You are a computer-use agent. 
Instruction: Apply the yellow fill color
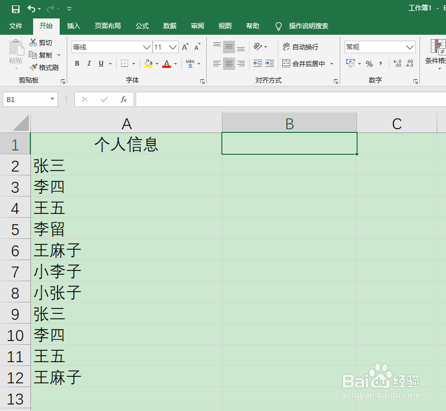[x=148, y=64]
